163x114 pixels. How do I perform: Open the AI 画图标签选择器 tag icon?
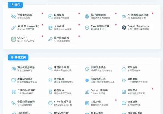pyautogui.click(x=124, y=16)
